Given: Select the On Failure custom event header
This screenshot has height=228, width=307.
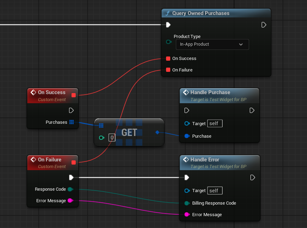Looking at the screenshot, I should pyautogui.click(x=50, y=160).
